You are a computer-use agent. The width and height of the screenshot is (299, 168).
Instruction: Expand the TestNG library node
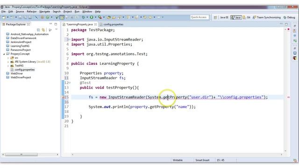coord(8,66)
